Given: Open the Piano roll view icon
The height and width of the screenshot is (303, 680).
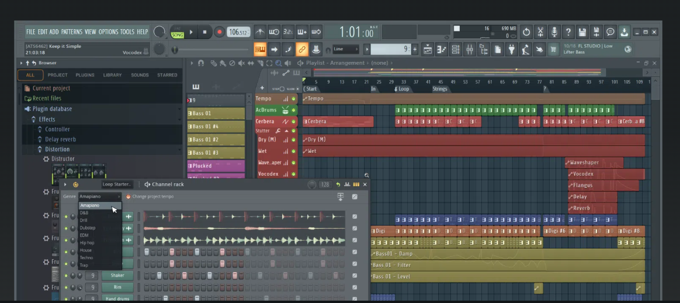Looking at the screenshot, I should point(442,50).
